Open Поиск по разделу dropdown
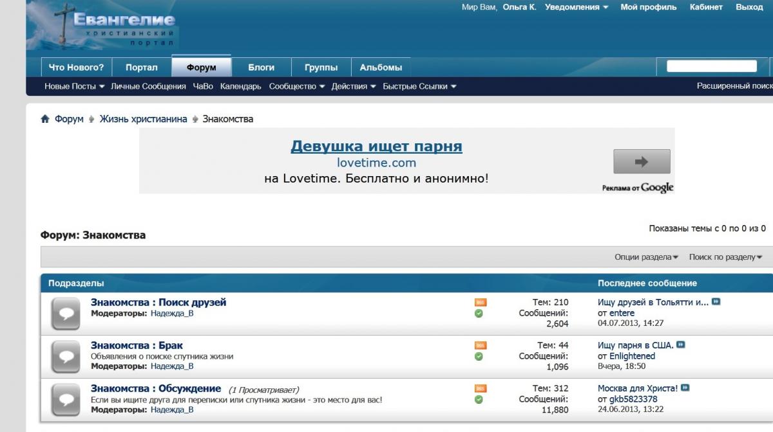Screen dimensions: 773x432 pyautogui.click(x=725, y=257)
